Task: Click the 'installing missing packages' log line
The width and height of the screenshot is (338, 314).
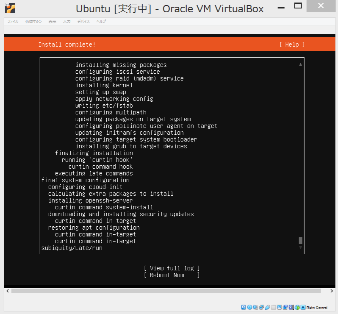Action: click(121, 65)
